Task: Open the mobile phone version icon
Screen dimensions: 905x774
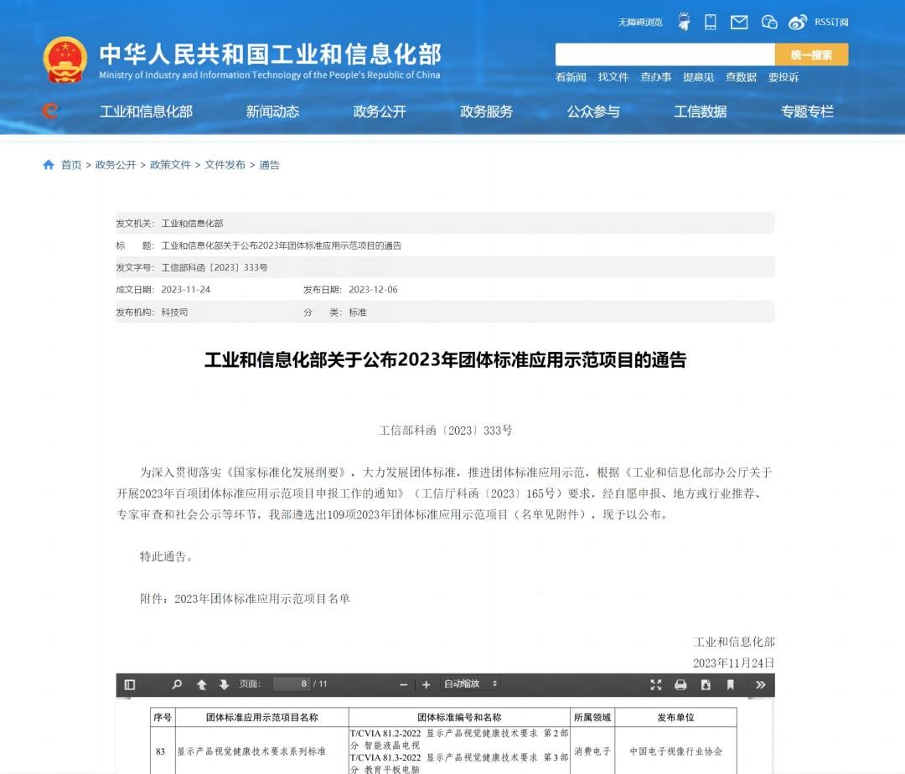Action: (711, 23)
